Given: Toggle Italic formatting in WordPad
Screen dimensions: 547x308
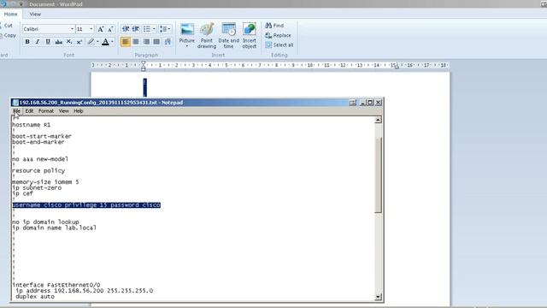Looking at the screenshot, I should [38, 42].
